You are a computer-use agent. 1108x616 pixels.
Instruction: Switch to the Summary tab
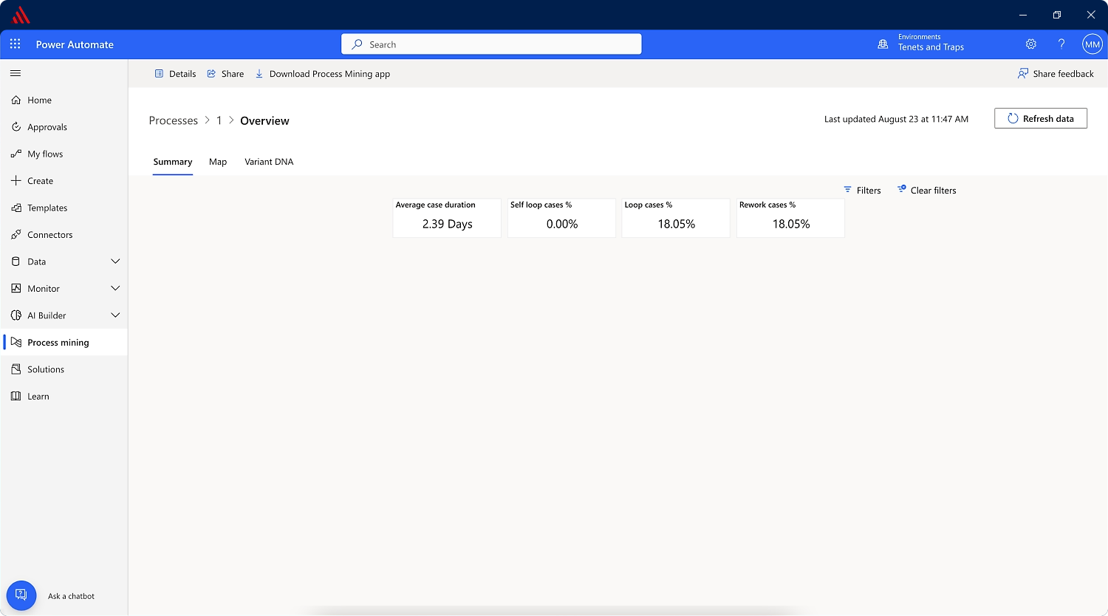pyautogui.click(x=173, y=162)
